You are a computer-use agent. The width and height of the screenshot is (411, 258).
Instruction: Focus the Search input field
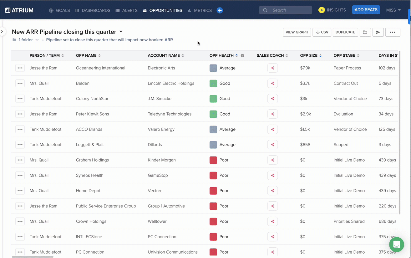[x=286, y=10]
